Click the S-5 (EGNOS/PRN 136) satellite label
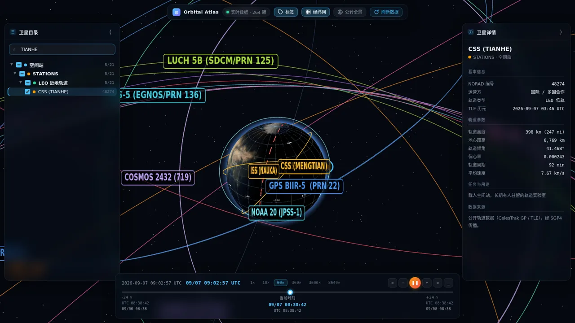The image size is (575, 323). [x=163, y=96]
